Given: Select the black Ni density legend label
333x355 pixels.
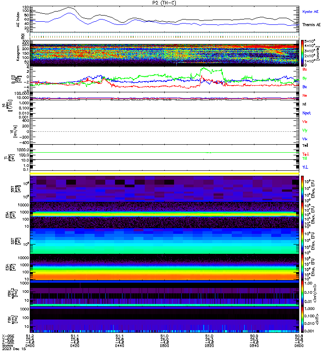Looking at the screenshot, I should pos(304,104).
